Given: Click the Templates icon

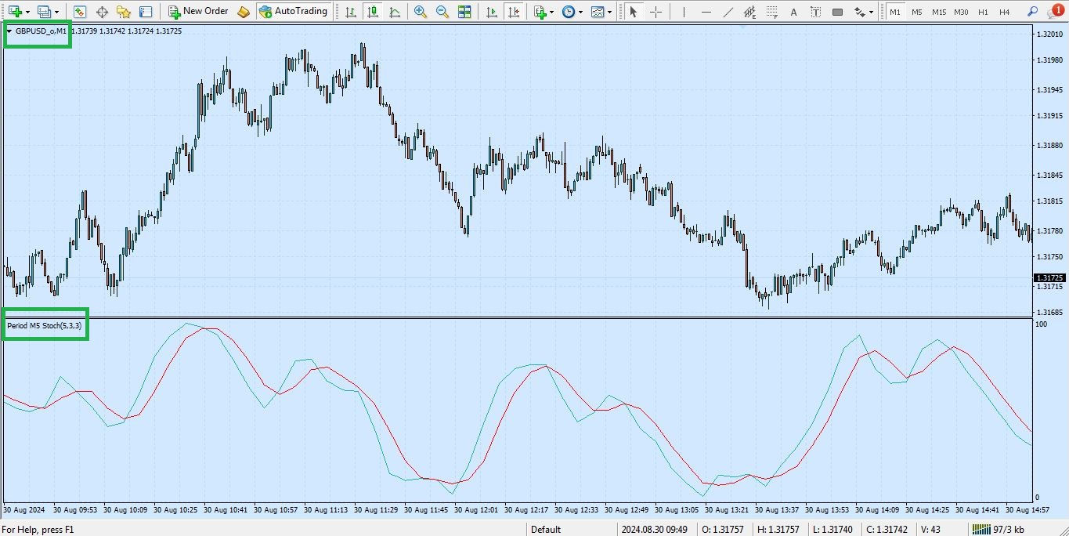Looking at the screenshot, I should point(598,12).
